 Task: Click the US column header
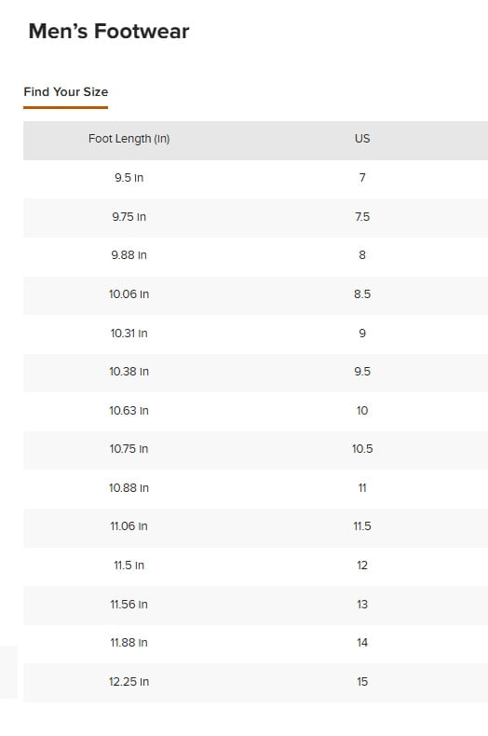tap(362, 139)
